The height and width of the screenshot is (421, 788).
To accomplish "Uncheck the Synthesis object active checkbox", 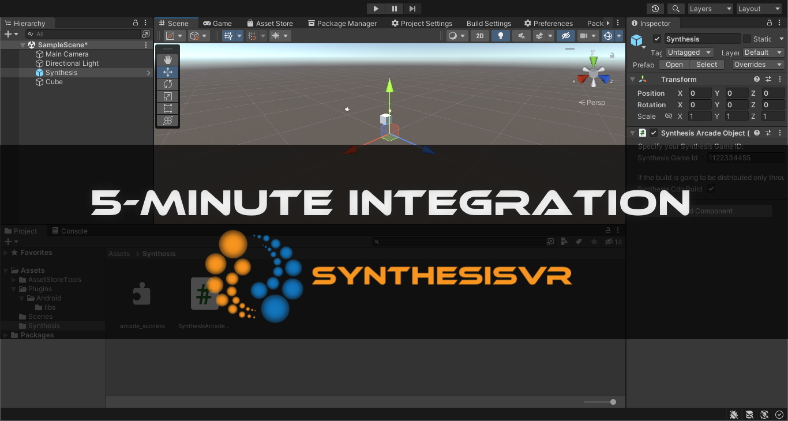I will 656,39.
